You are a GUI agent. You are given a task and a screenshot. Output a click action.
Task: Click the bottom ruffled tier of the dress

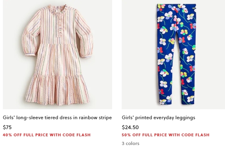(57, 90)
